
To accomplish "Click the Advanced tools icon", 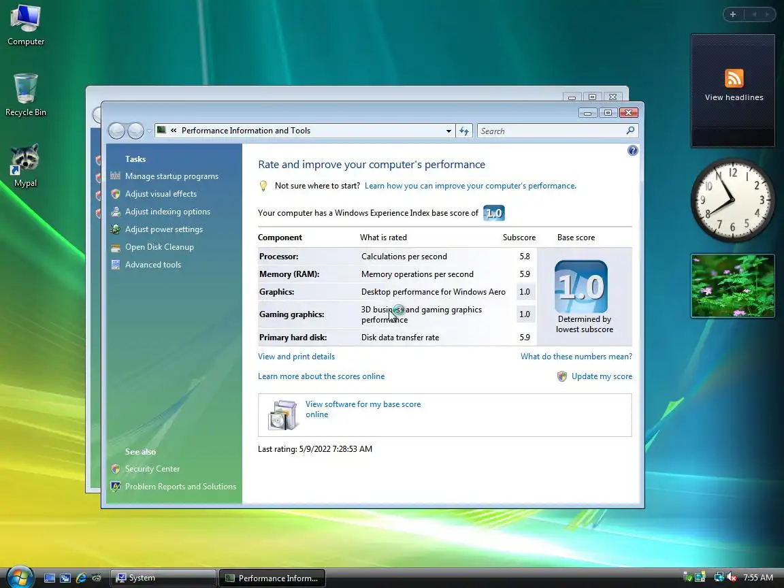I will (116, 265).
